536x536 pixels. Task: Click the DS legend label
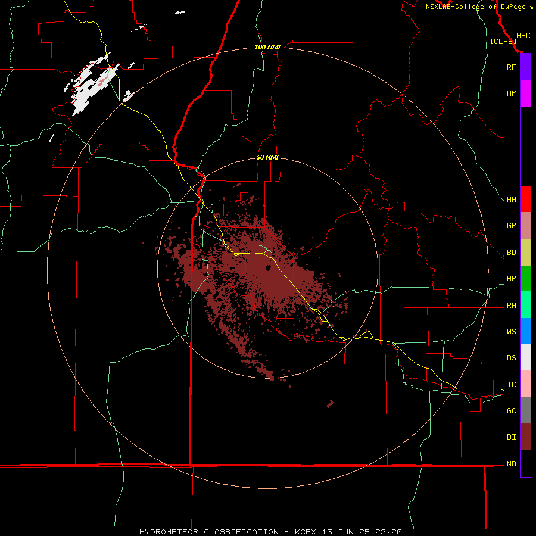511,358
